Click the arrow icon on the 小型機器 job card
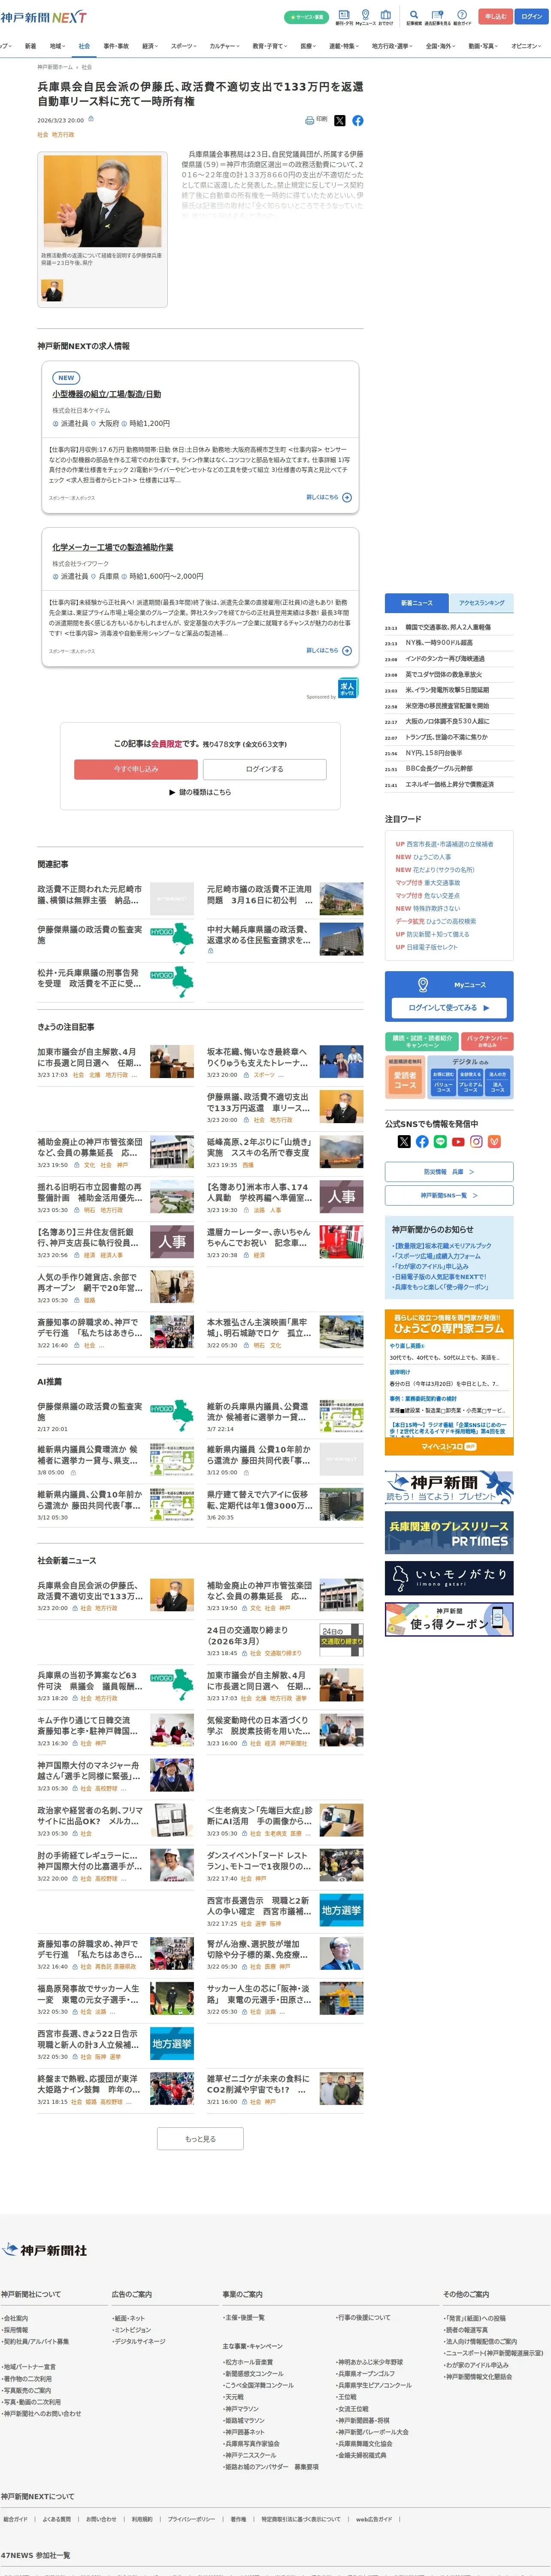This screenshot has width=551, height=2576. click(x=347, y=497)
